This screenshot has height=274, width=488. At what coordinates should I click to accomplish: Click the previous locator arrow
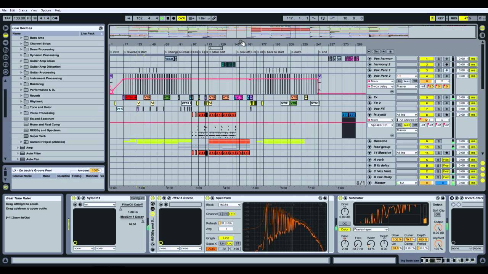click(369, 51)
